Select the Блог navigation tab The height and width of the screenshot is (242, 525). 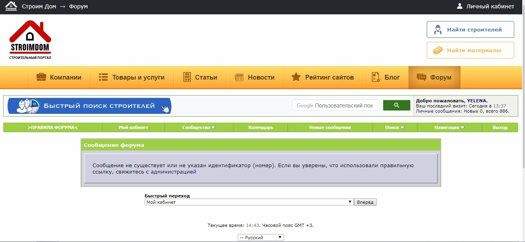[x=385, y=77]
